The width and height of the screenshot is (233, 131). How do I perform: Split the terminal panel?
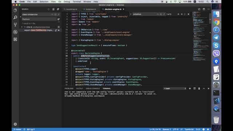coord(194,88)
